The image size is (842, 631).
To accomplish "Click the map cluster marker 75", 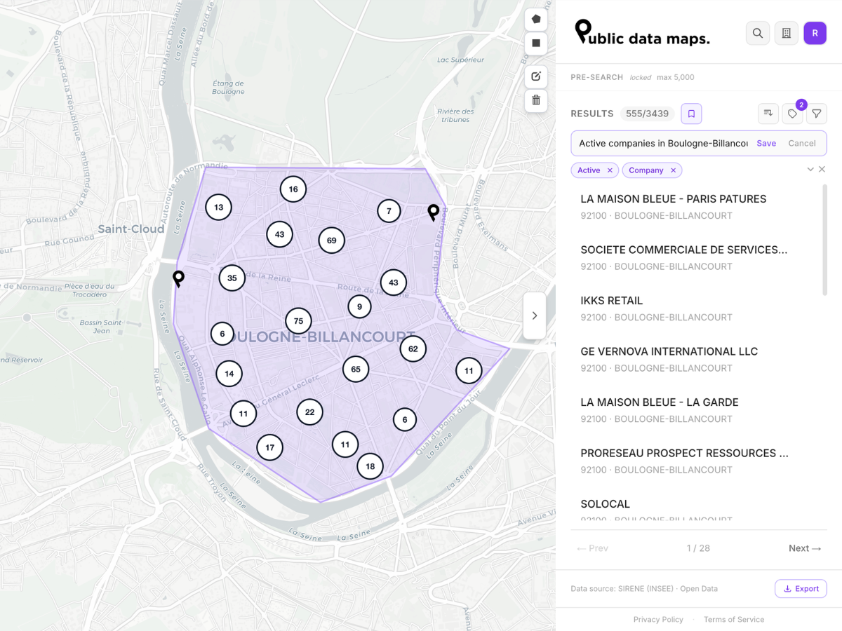I will (298, 321).
